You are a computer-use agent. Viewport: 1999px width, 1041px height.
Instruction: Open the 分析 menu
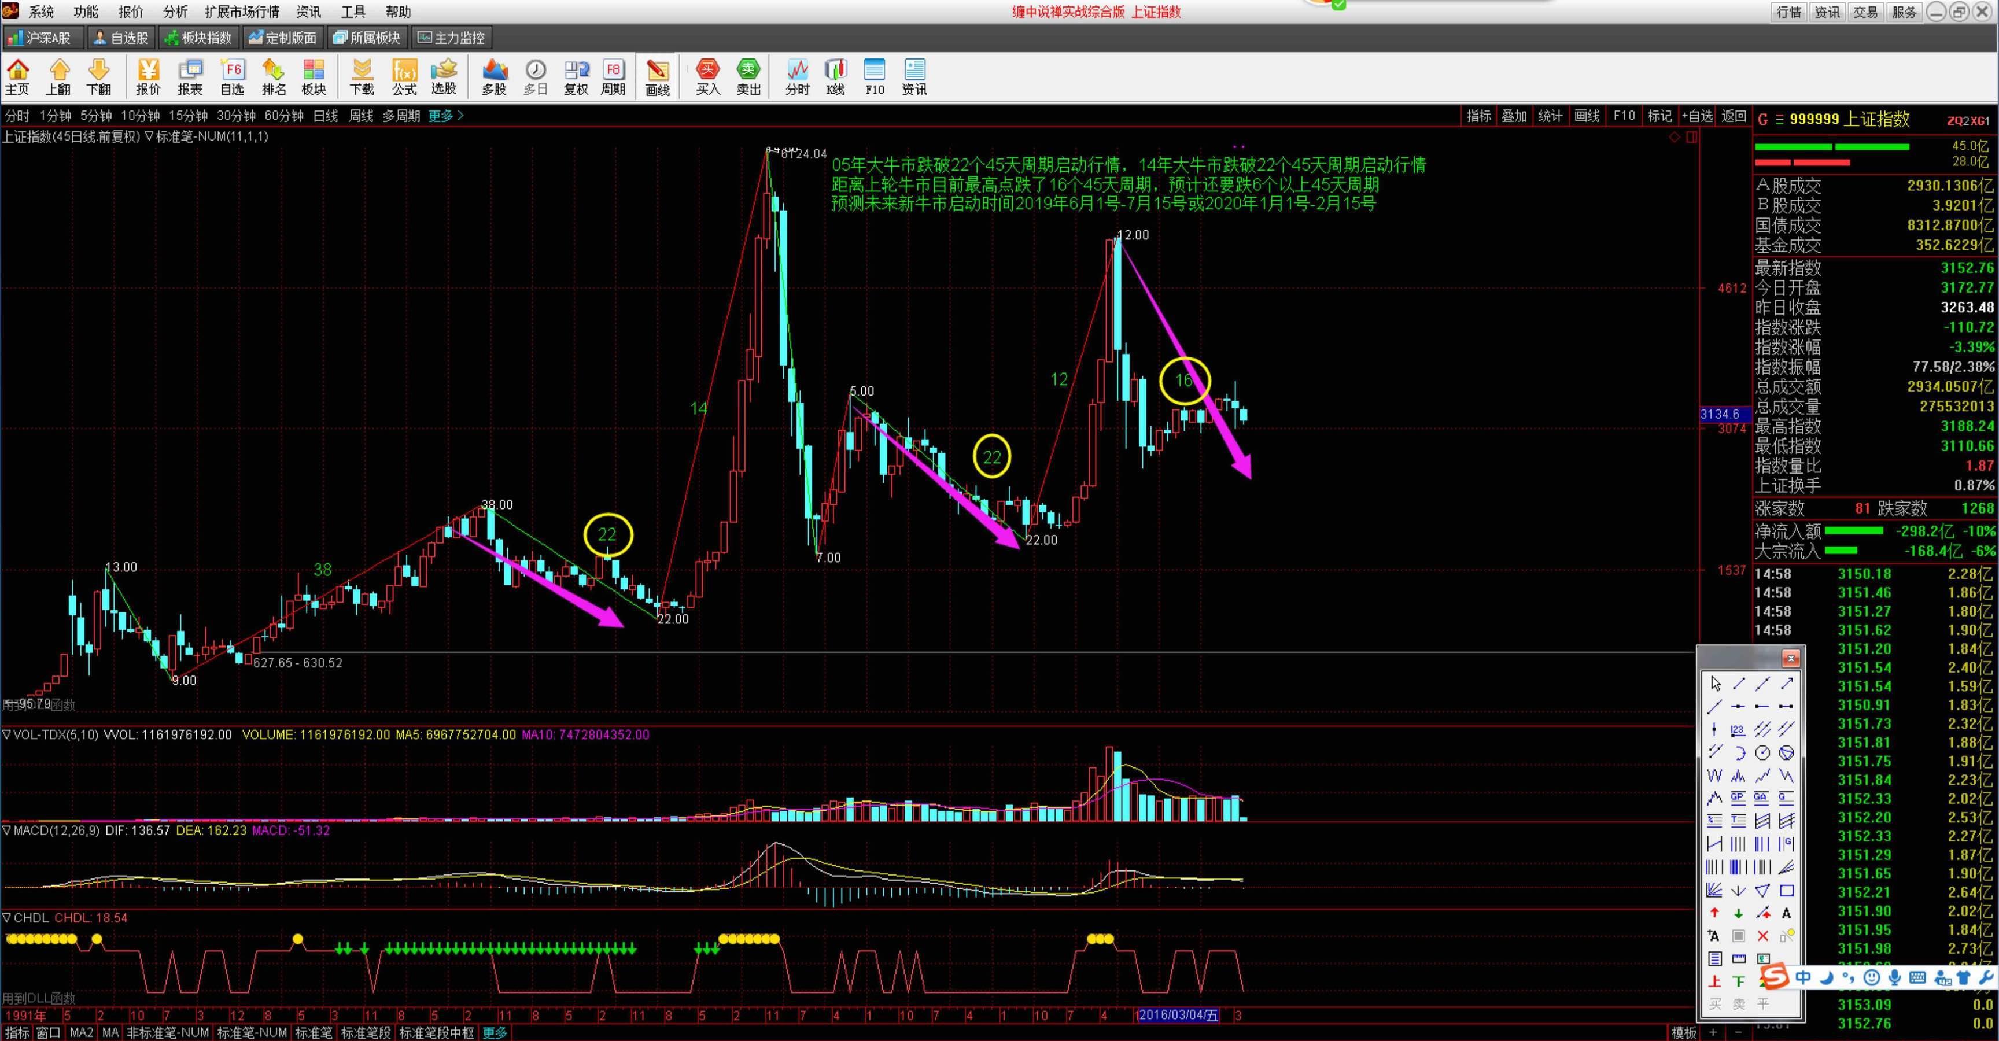click(x=175, y=12)
